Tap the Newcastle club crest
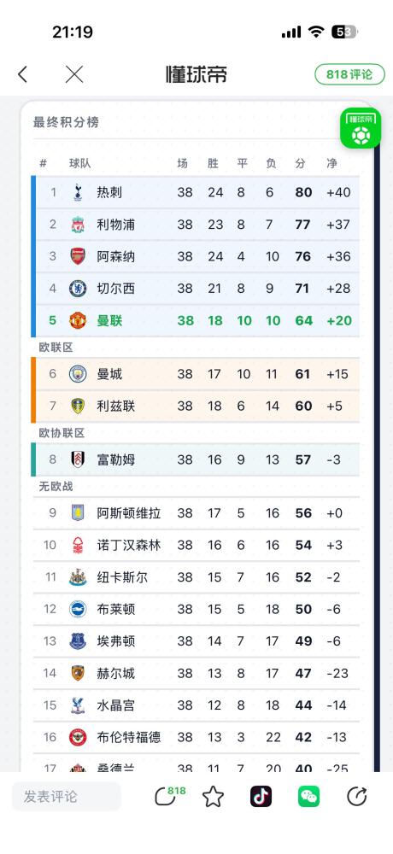Viewport: 393px width, 854px height. point(78,576)
